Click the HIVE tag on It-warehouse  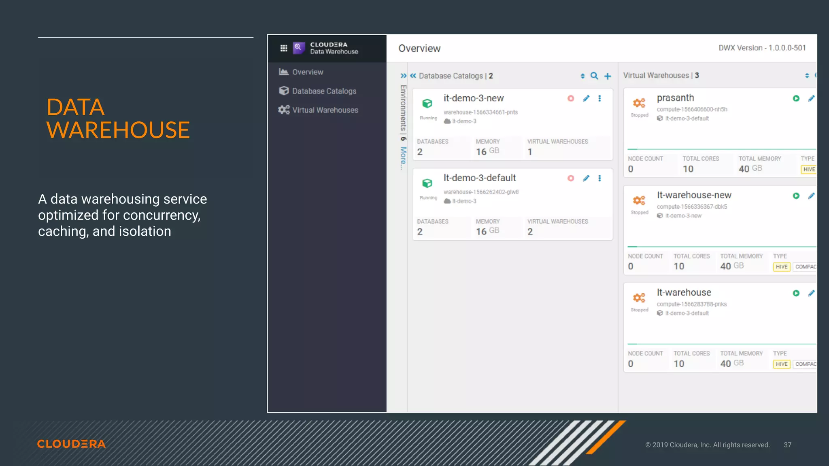tap(782, 364)
